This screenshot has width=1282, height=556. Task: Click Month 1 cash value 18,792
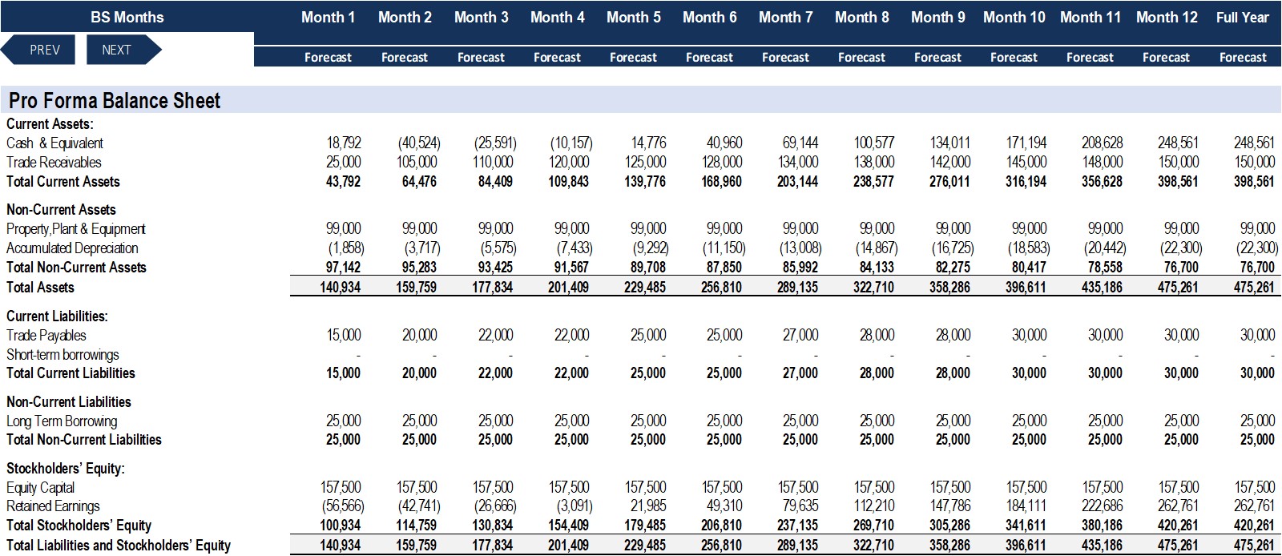[x=344, y=143]
